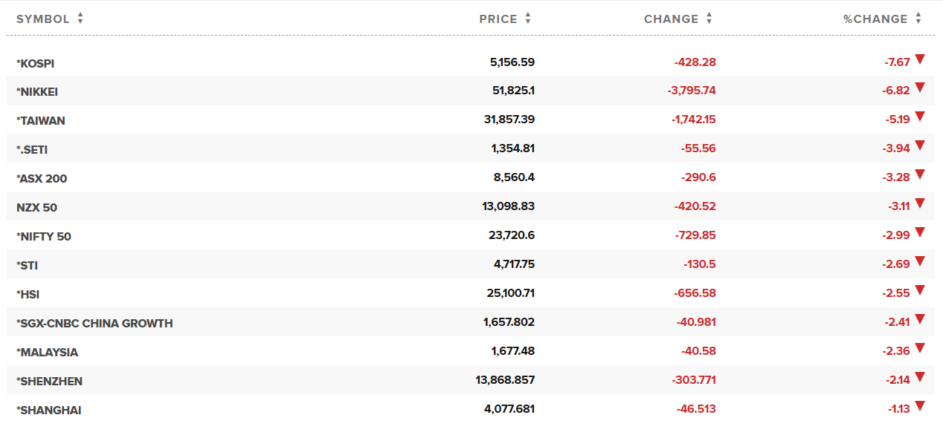Click the red down arrow beside NIKKEI
Image resolution: width=943 pixels, height=438 pixels.
click(920, 88)
